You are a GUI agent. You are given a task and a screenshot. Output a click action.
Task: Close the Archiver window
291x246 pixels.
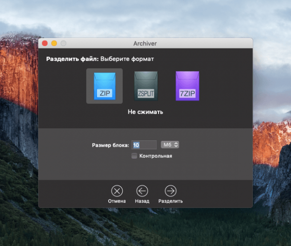(45, 44)
